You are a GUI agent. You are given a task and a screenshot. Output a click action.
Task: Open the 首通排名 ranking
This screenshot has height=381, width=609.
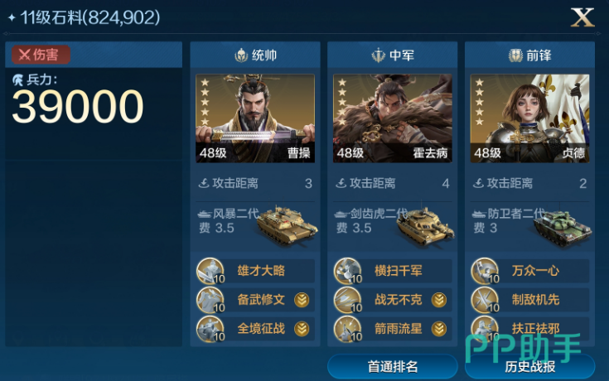pyautogui.click(x=392, y=366)
